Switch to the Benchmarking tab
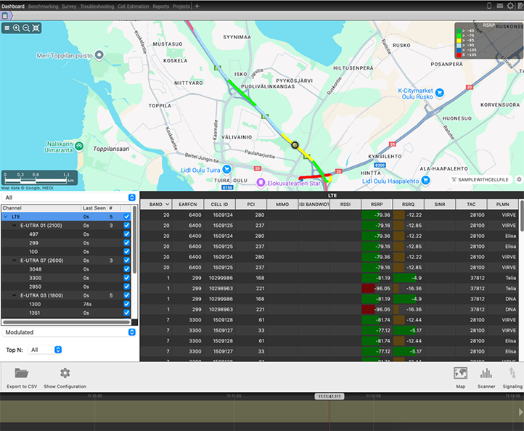 tap(43, 6)
